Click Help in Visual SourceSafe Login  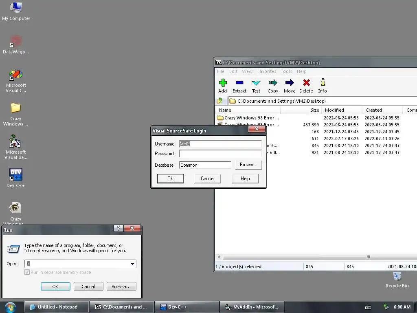pyautogui.click(x=245, y=179)
